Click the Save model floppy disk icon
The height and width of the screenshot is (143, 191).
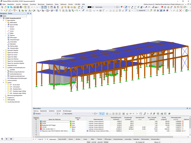18,7
